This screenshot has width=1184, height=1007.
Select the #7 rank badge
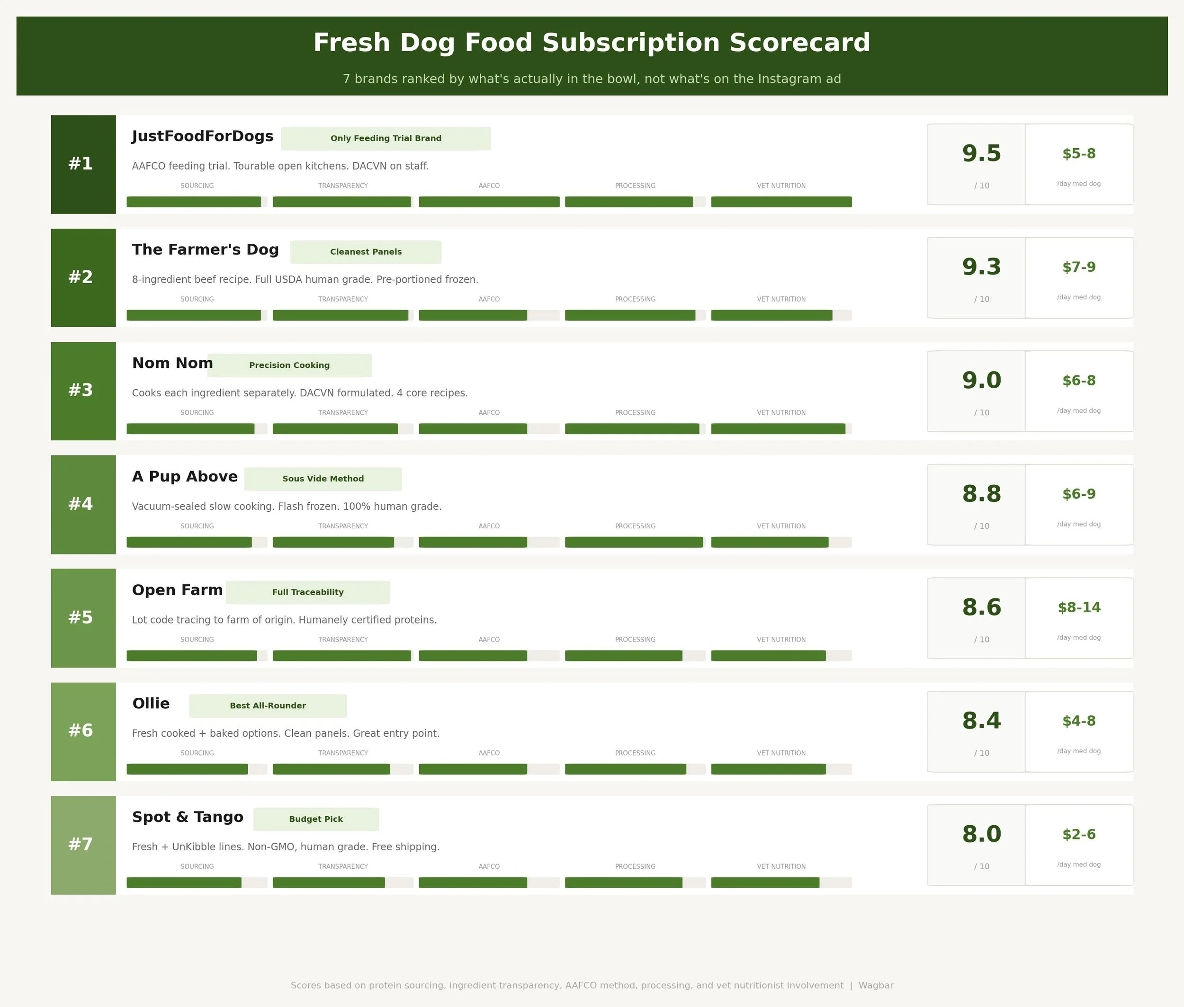(x=83, y=845)
